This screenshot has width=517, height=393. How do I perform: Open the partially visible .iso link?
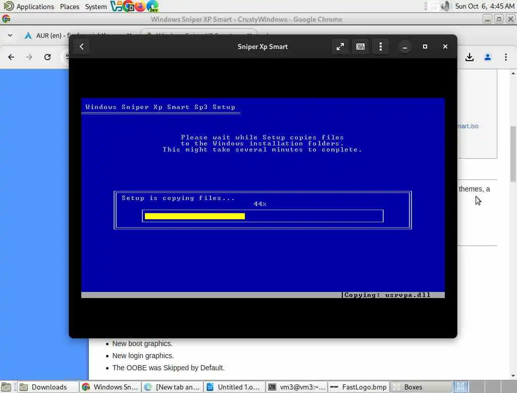[x=468, y=126]
